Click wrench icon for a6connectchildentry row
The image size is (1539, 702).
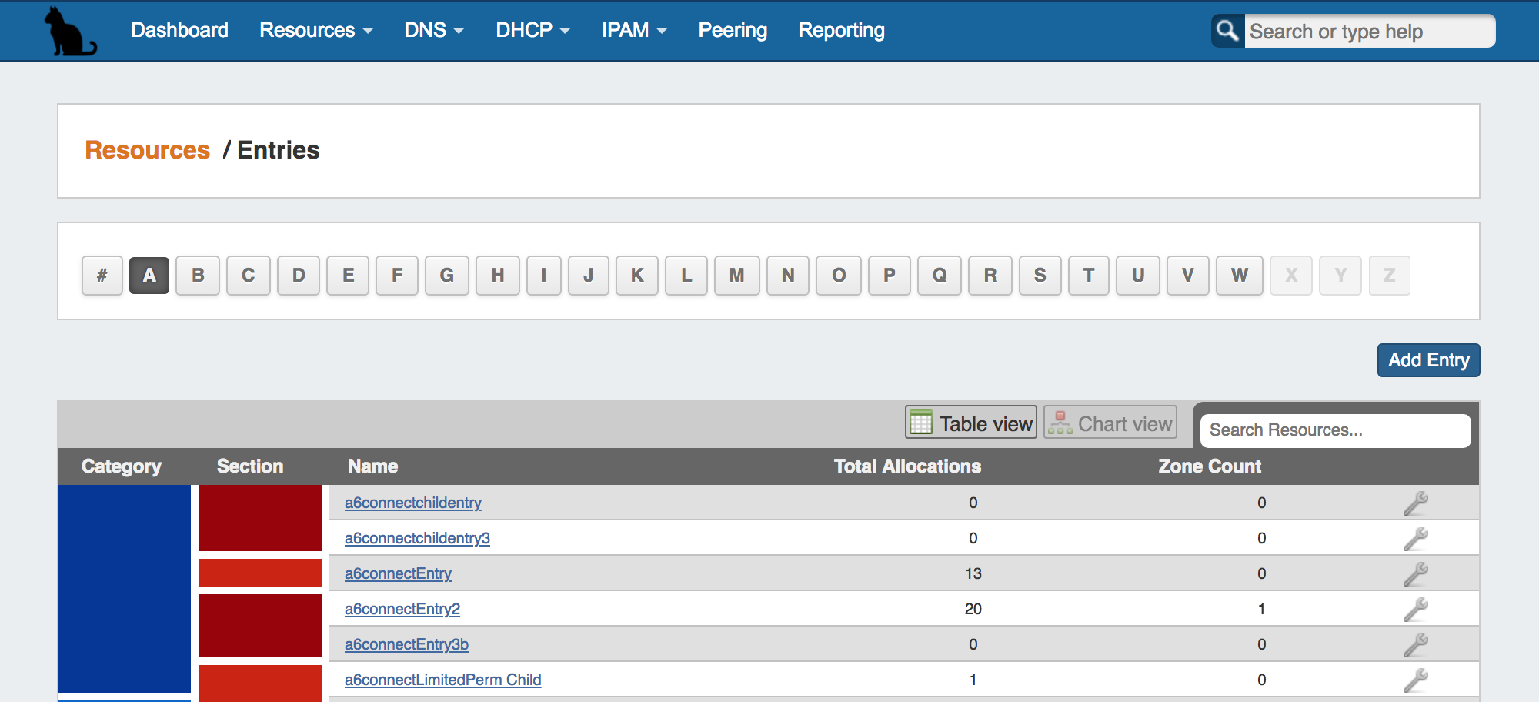click(1415, 503)
